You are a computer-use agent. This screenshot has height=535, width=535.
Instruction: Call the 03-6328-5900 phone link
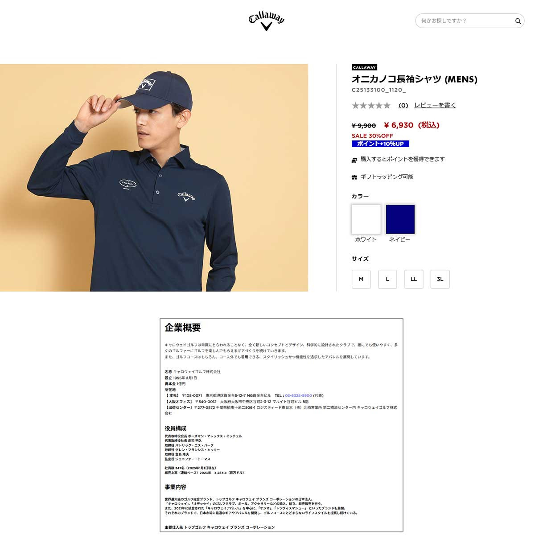pos(298,395)
